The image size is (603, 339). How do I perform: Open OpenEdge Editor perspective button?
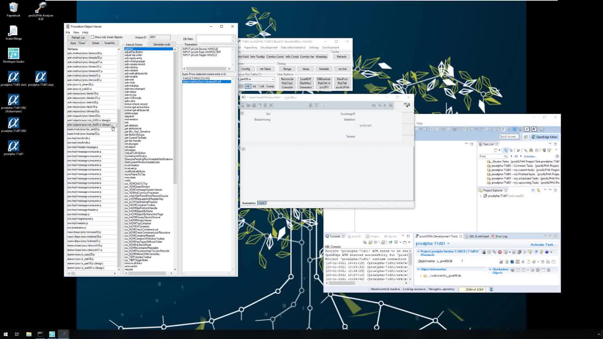click(x=545, y=137)
